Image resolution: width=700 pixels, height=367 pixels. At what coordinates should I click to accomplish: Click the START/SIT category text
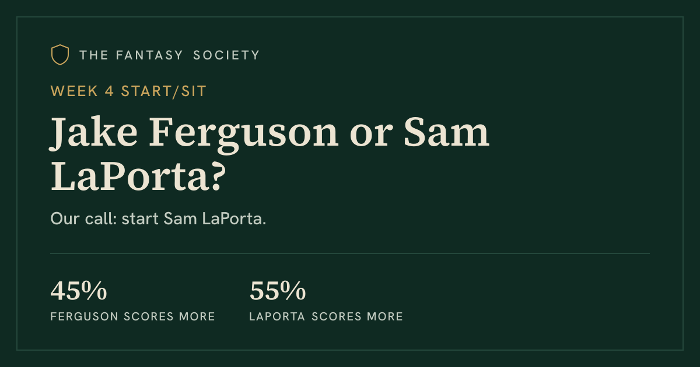(164, 91)
